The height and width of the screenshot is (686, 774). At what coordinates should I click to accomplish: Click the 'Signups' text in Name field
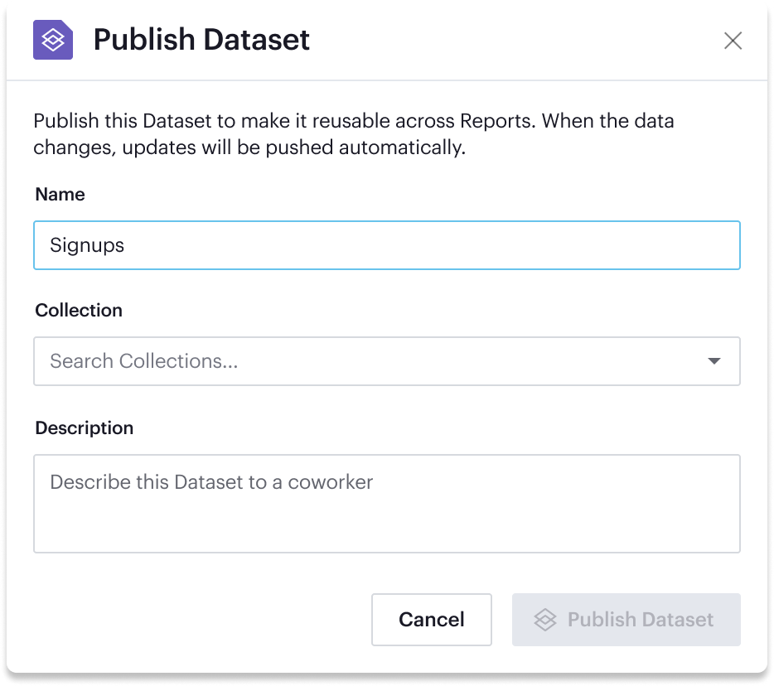tap(87, 245)
